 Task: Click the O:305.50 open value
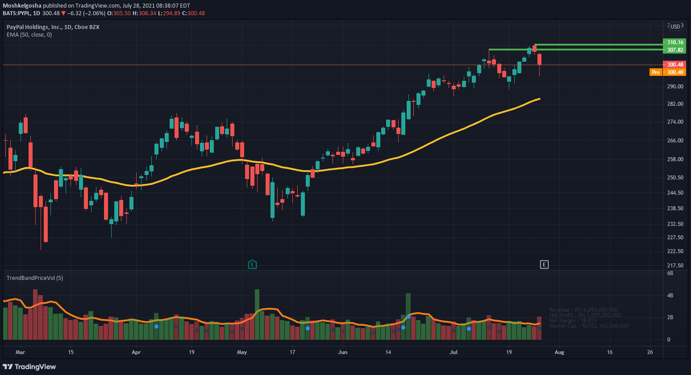tap(119, 13)
